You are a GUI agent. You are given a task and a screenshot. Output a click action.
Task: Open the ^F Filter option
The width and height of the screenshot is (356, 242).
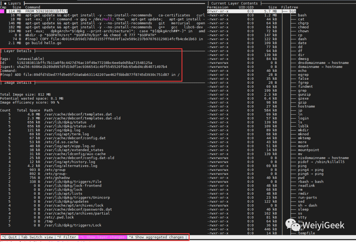[67, 237]
